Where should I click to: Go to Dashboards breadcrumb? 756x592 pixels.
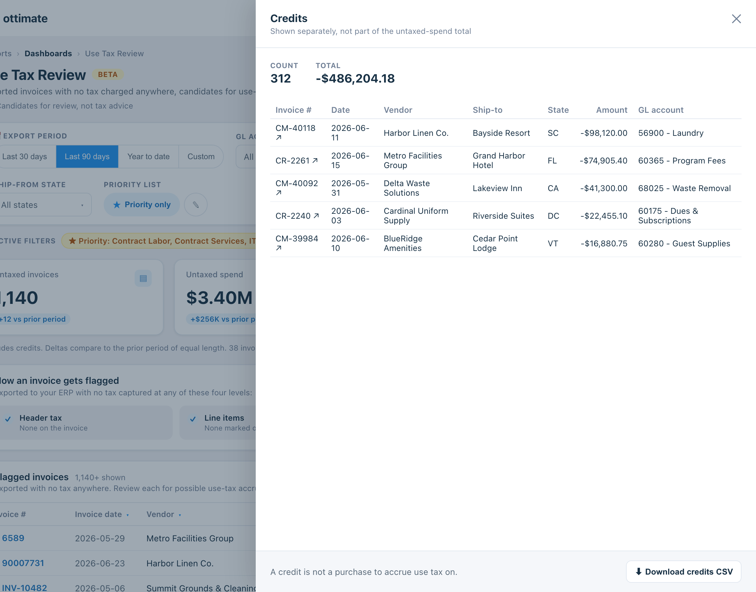48,54
